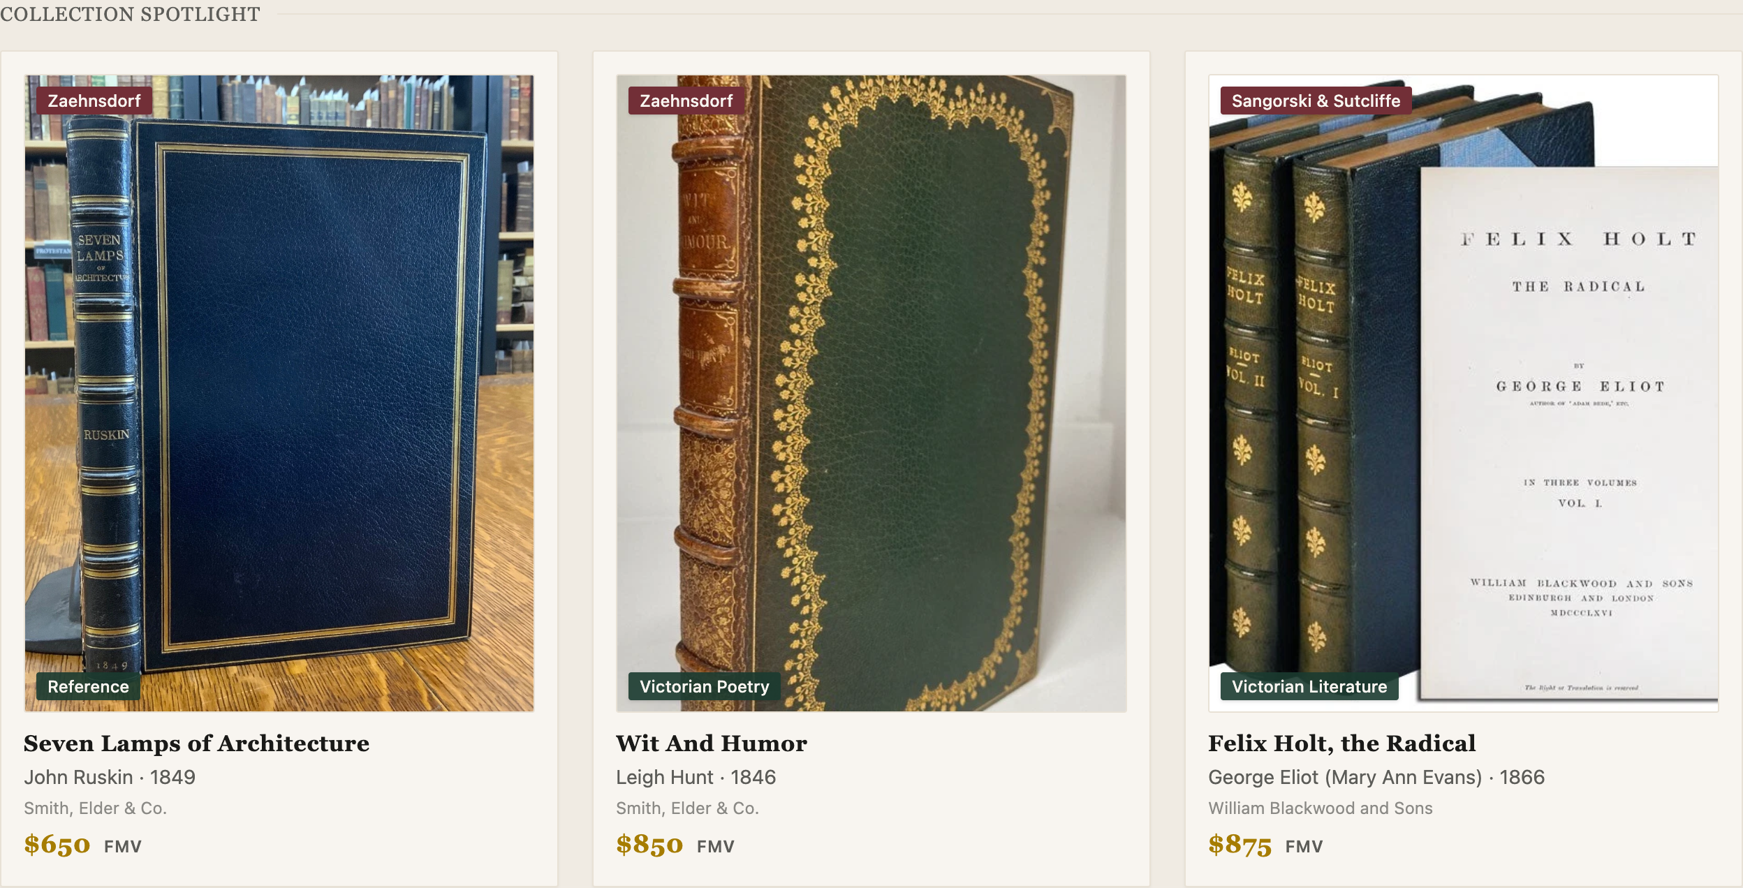1743x888 pixels.
Task: Open the Wit And Humor book image
Action: (x=871, y=393)
